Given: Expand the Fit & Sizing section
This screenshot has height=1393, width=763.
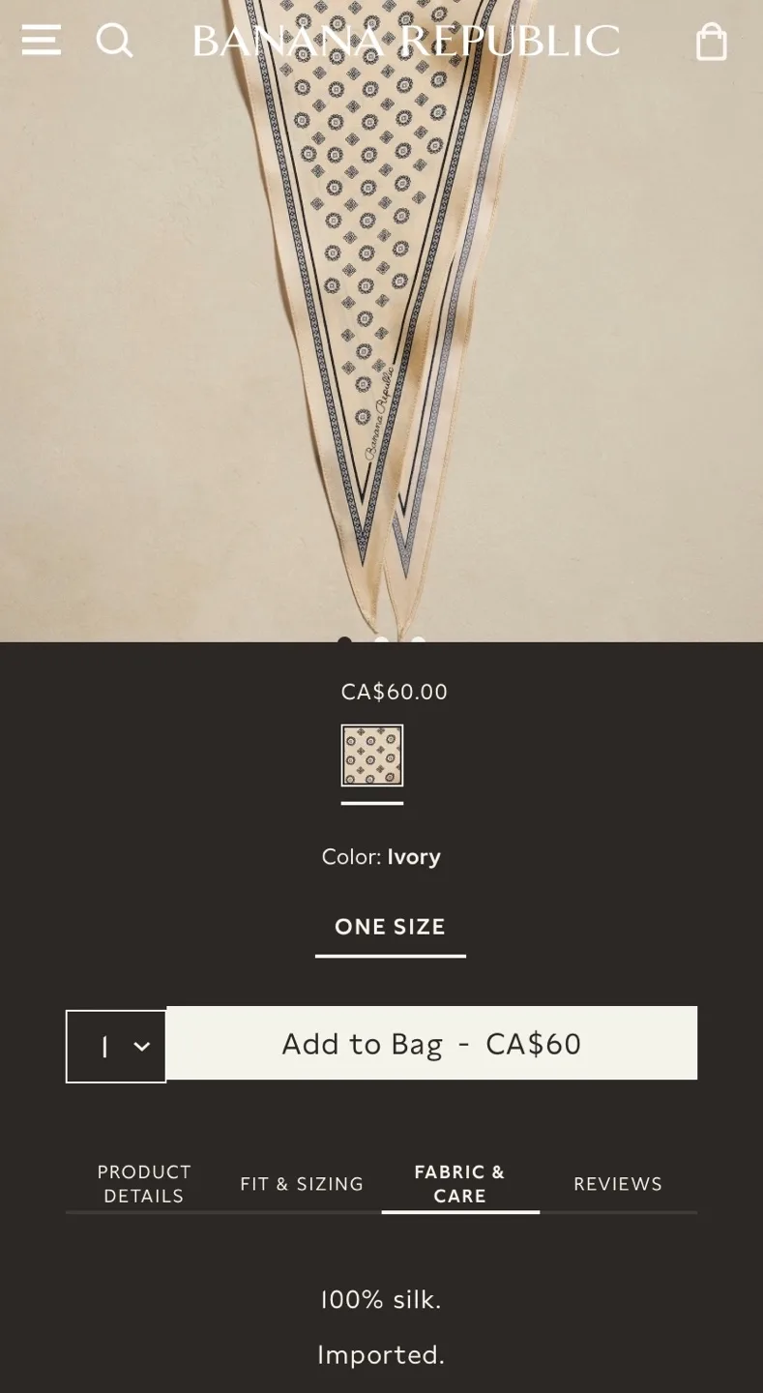Looking at the screenshot, I should (302, 1183).
